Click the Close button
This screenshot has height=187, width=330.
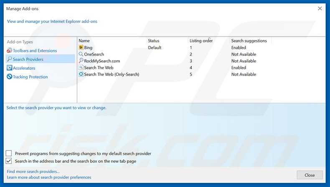click(310, 175)
